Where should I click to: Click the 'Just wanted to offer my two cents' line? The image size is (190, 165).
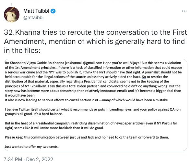[x=32, y=147]
